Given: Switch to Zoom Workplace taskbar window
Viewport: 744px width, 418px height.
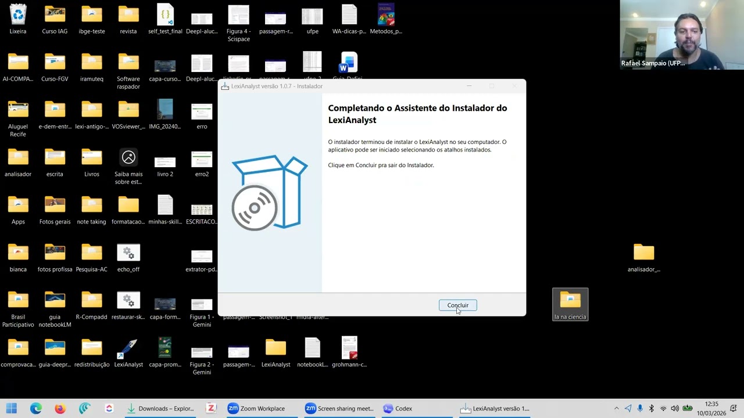Looking at the screenshot, I should tap(256, 409).
